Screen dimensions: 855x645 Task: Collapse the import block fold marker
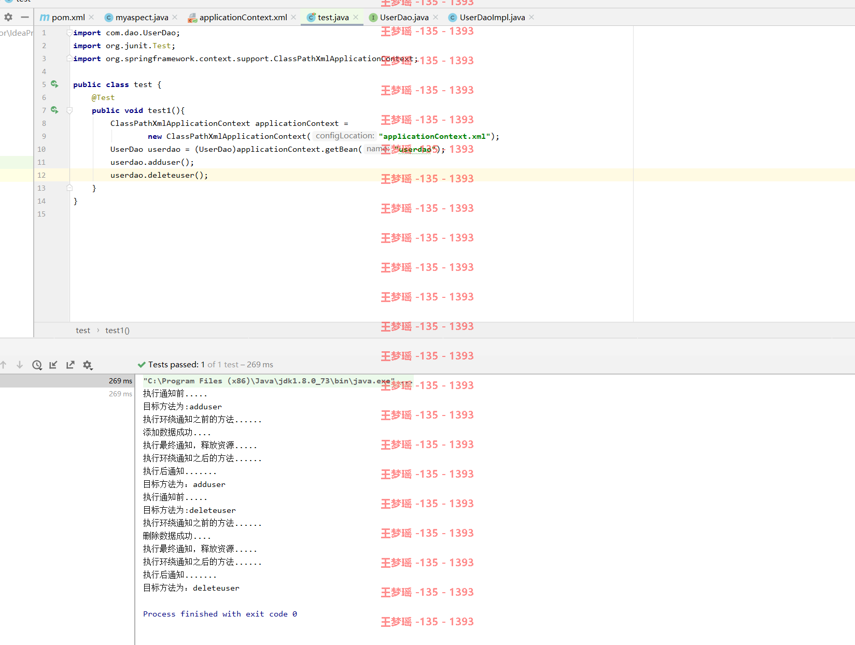coord(69,33)
